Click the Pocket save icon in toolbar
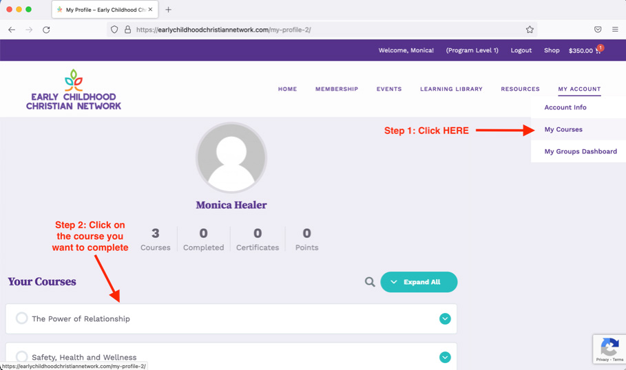 pos(598,30)
